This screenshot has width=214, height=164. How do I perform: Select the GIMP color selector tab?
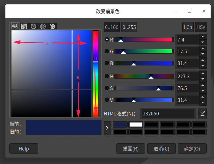click(15, 26)
